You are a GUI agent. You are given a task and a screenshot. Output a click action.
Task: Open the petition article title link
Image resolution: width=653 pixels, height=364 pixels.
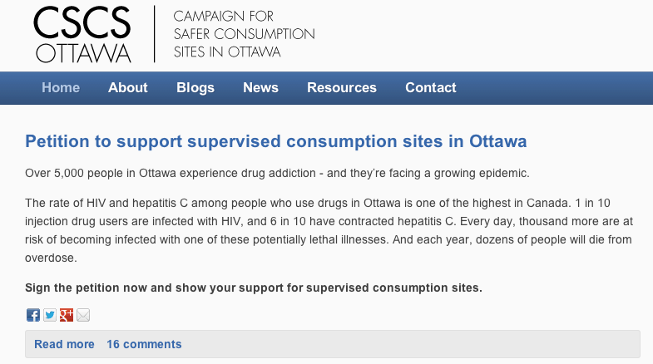pos(275,141)
